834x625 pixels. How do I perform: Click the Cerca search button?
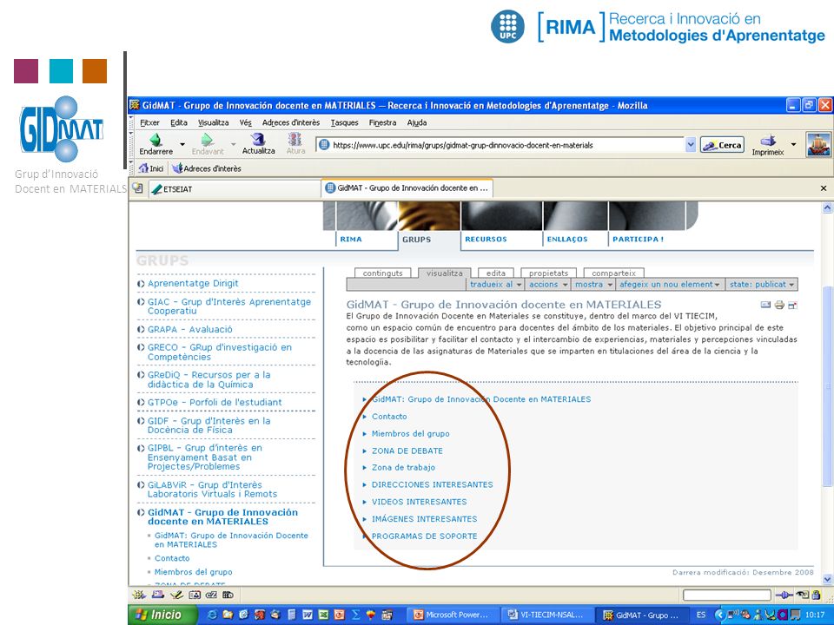(x=722, y=145)
